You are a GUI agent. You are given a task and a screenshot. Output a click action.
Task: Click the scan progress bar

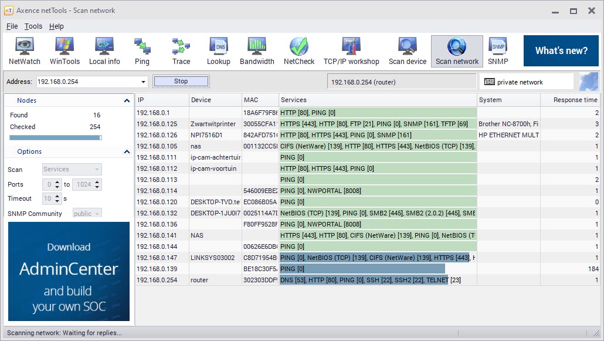(x=56, y=138)
